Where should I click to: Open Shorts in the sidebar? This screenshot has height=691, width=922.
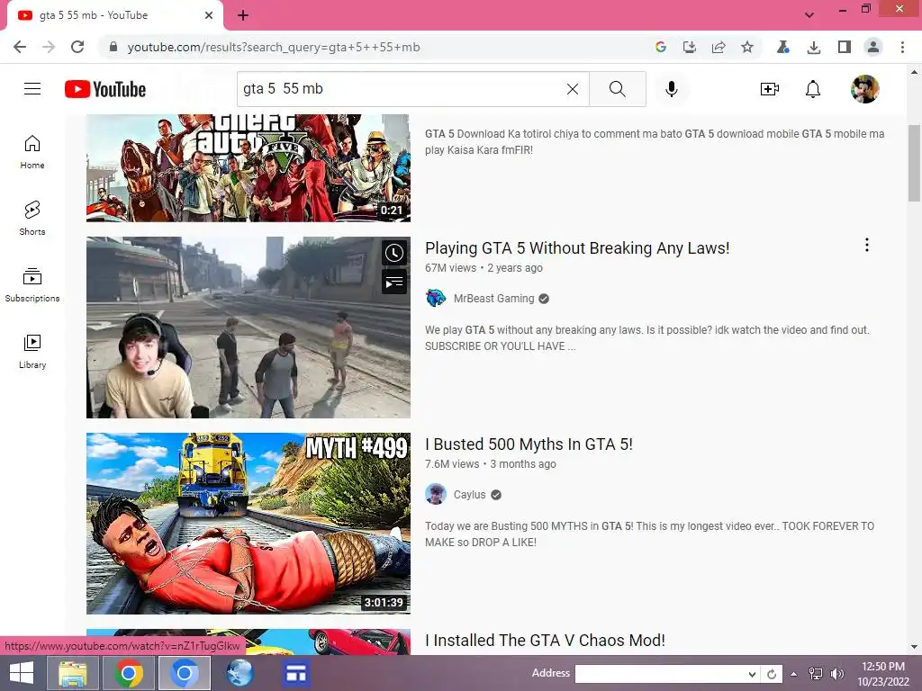[32, 219]
